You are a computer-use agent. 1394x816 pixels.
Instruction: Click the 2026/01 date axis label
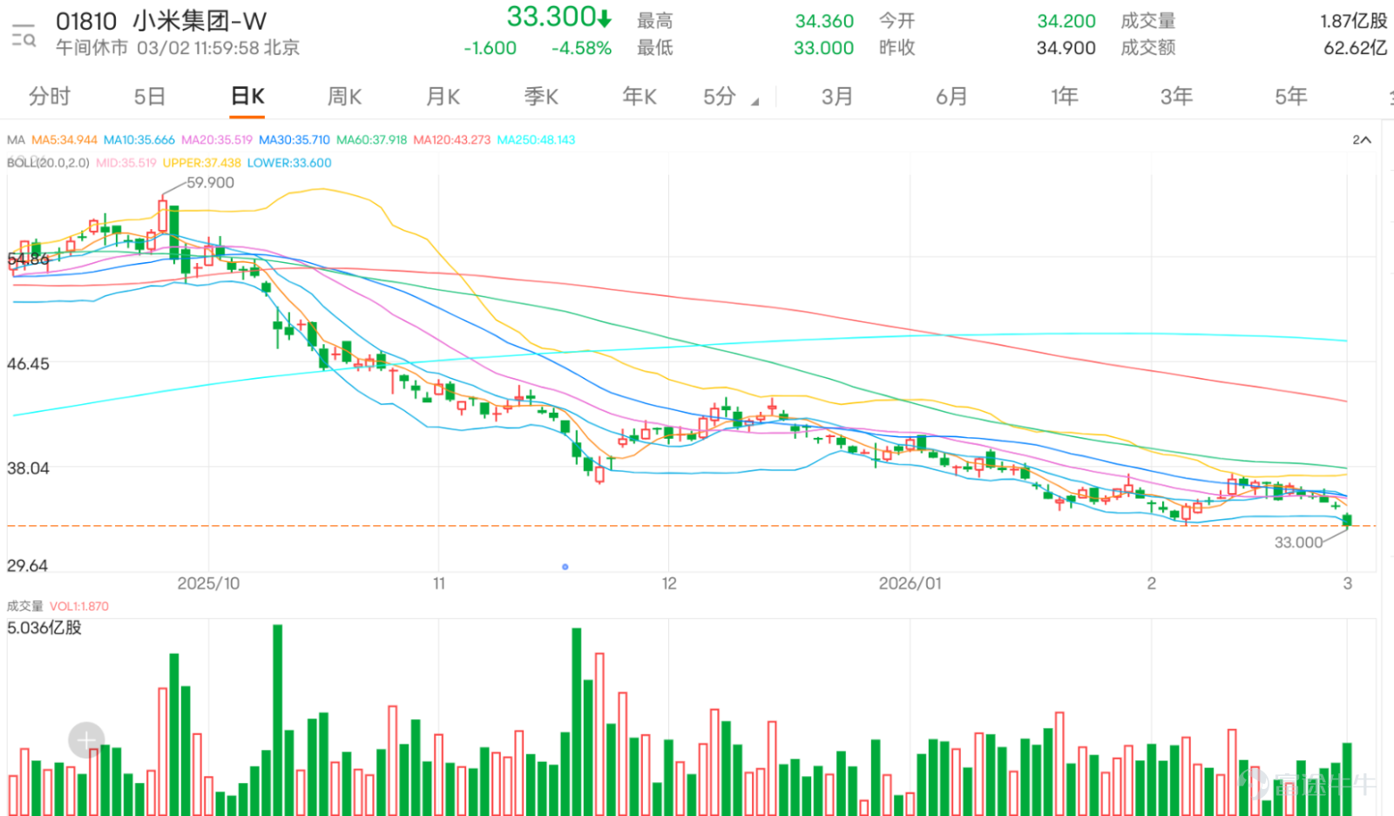point(910,583)
